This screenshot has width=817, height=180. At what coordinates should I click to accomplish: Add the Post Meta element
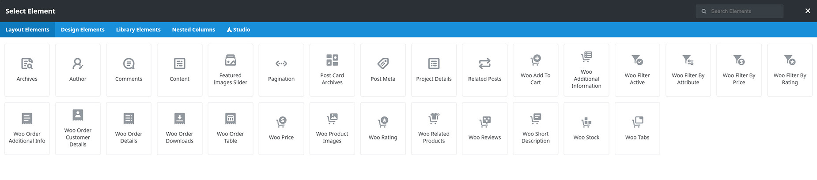point(383,70)
